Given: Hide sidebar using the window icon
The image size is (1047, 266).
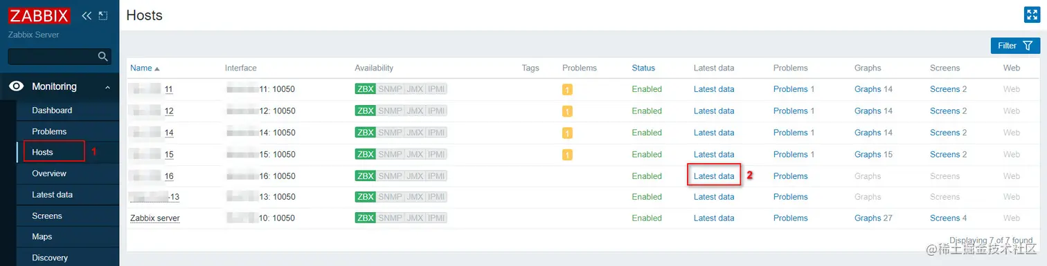Looking at the screenshot, I should (103, 15).
